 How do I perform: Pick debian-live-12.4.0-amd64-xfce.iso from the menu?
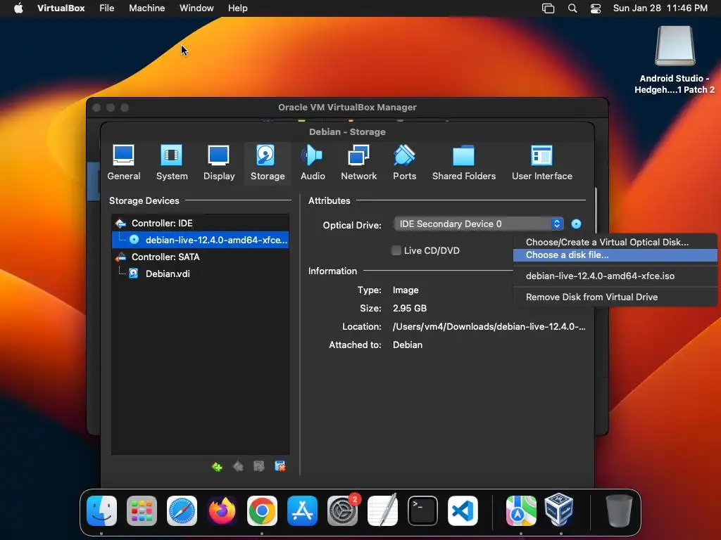coord(615,276)
